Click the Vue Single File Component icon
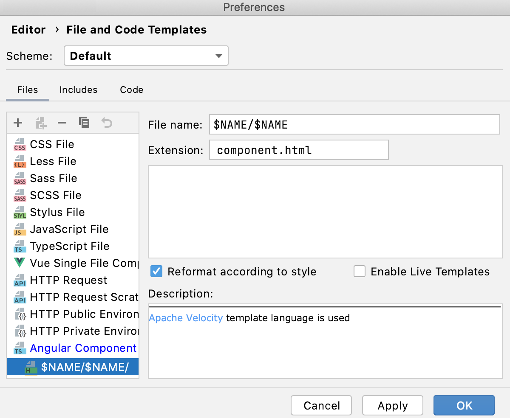Screen dimensions: 510x418 20,263
